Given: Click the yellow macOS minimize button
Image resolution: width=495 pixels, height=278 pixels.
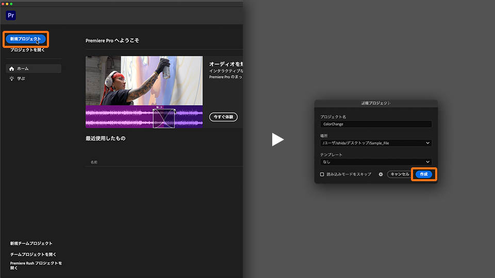Looking at the screenshot, I should [7, 4].
